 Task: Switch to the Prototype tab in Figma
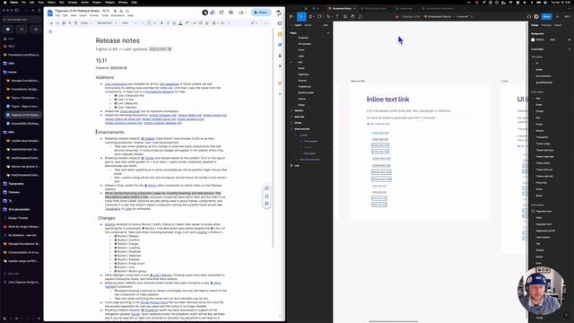546,25
